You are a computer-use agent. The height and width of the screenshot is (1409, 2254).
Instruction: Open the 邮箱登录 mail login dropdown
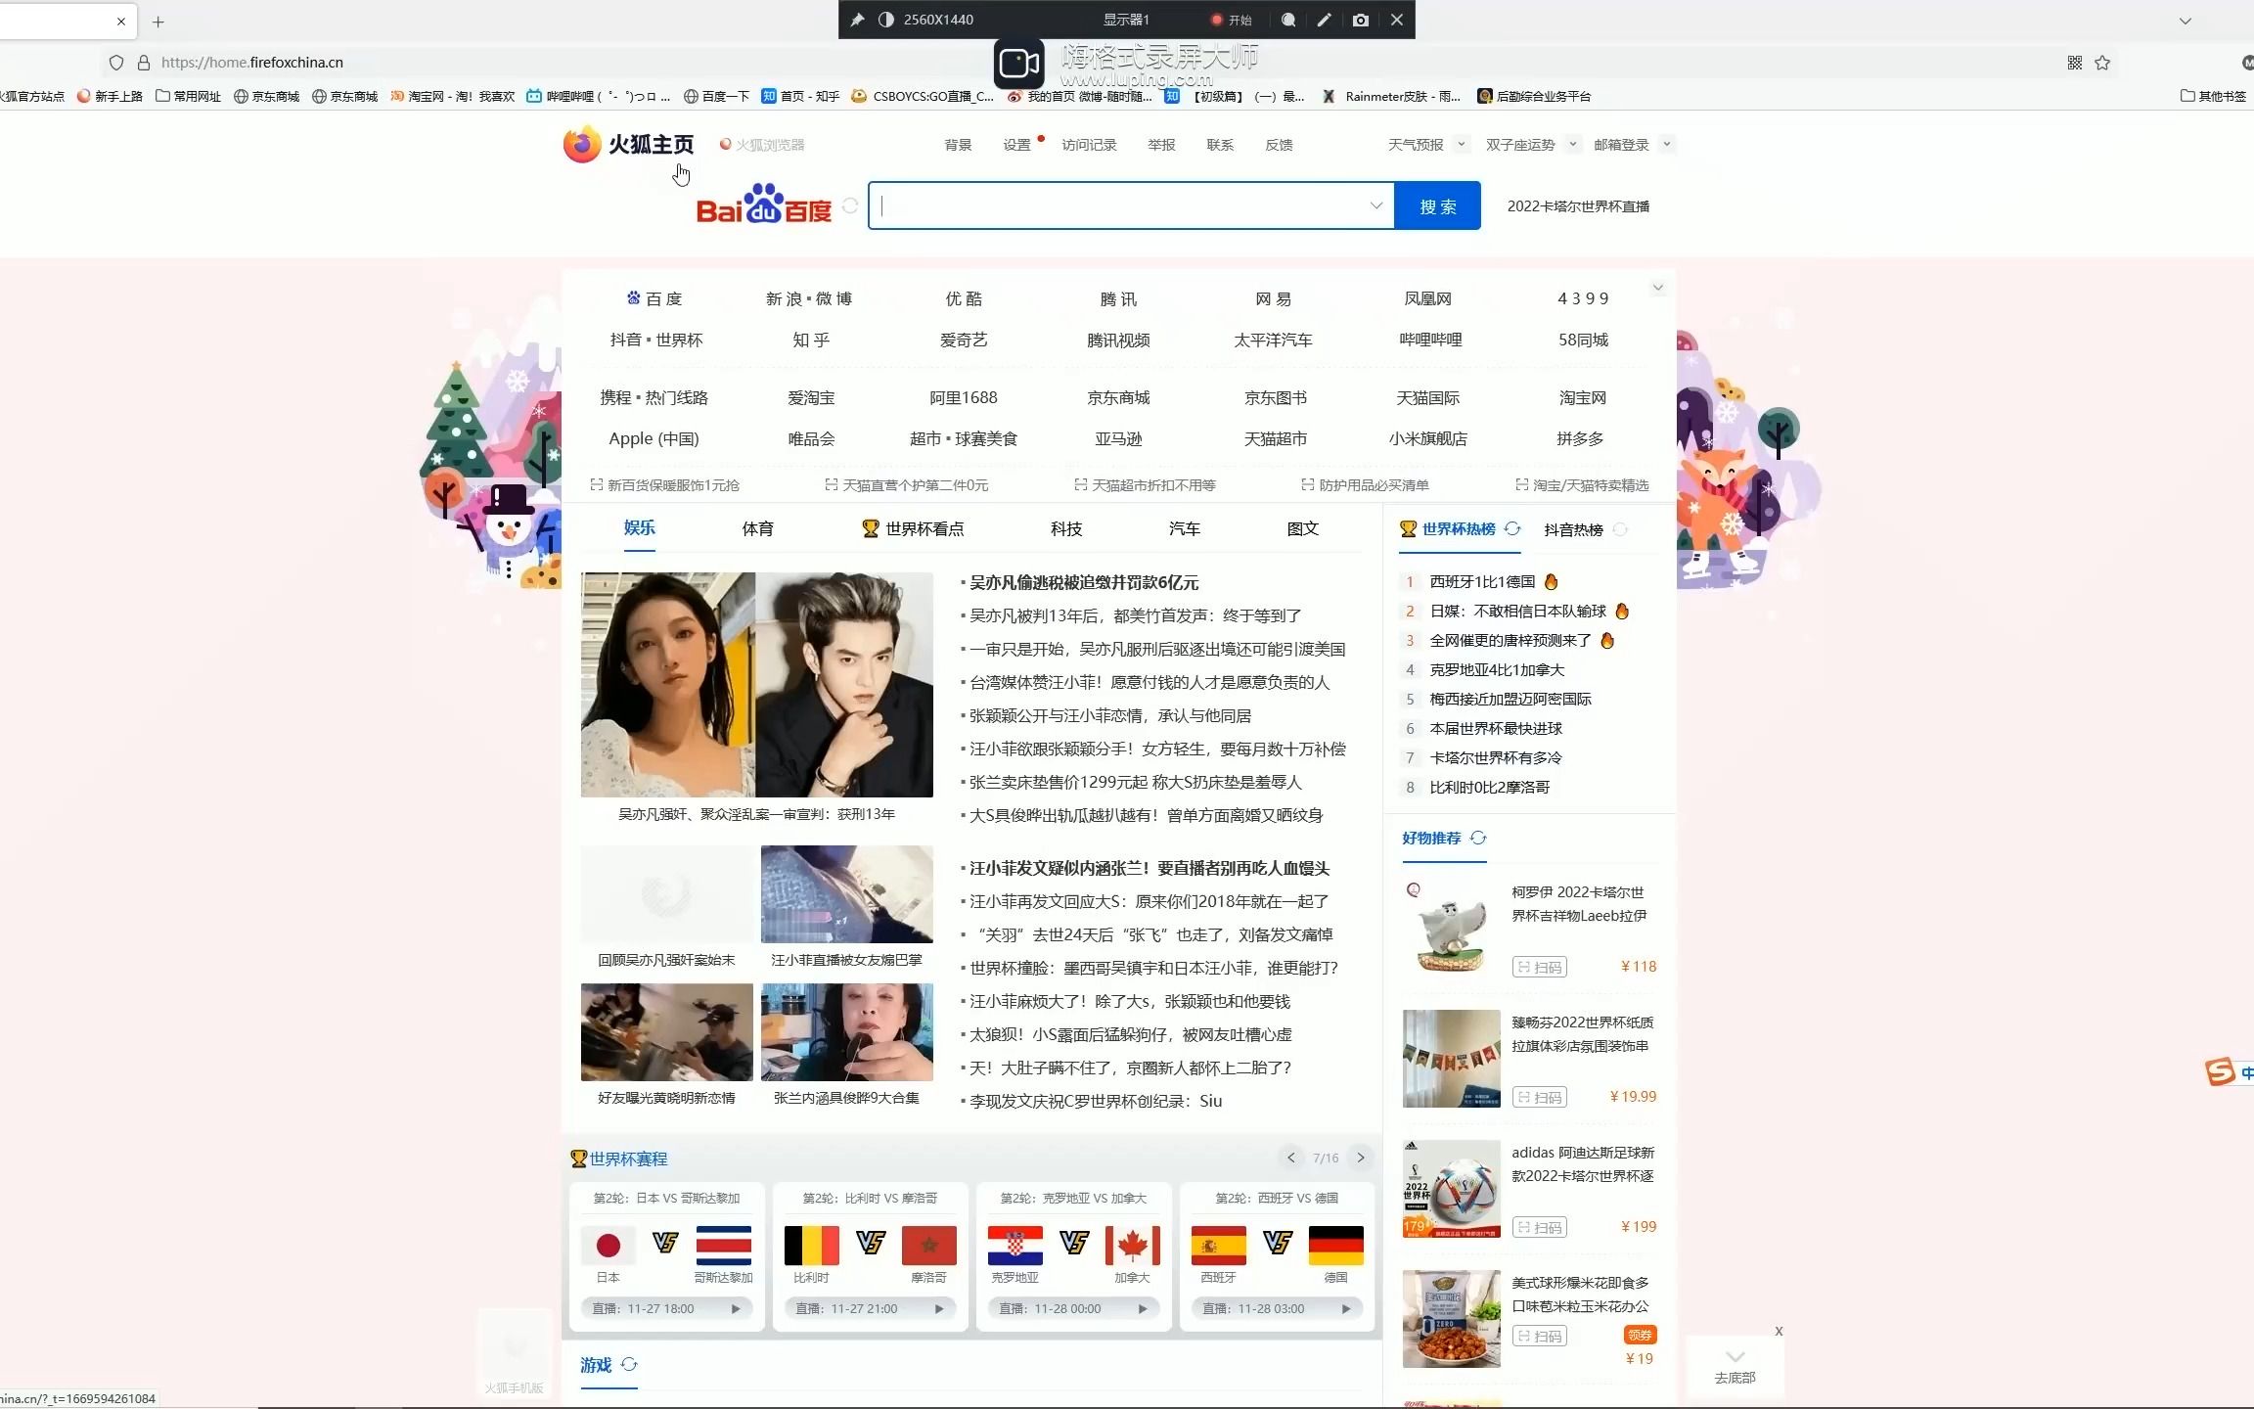click(1667, 144)
